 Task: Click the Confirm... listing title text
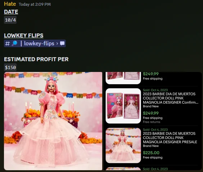(x=171, y=98)
